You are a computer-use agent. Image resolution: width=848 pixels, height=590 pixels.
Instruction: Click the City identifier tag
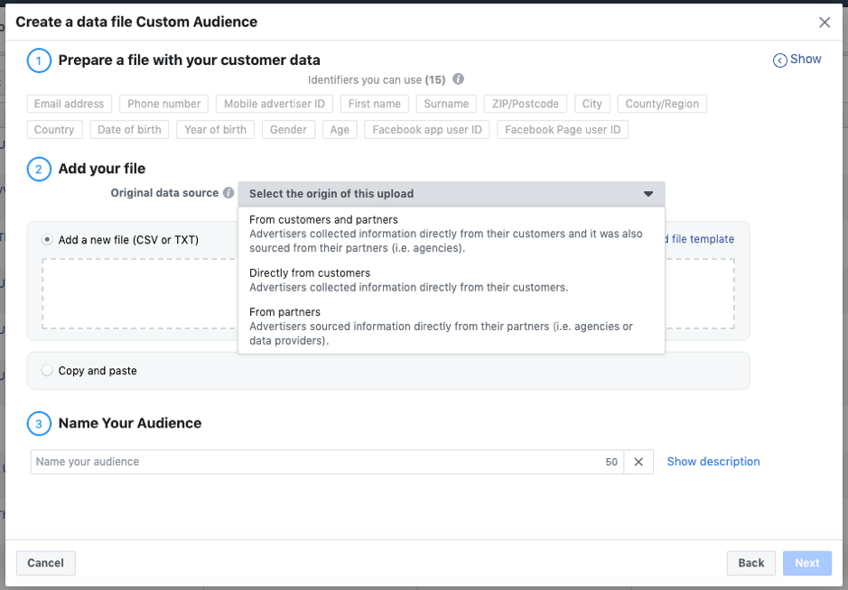click(x=592, y=104)
